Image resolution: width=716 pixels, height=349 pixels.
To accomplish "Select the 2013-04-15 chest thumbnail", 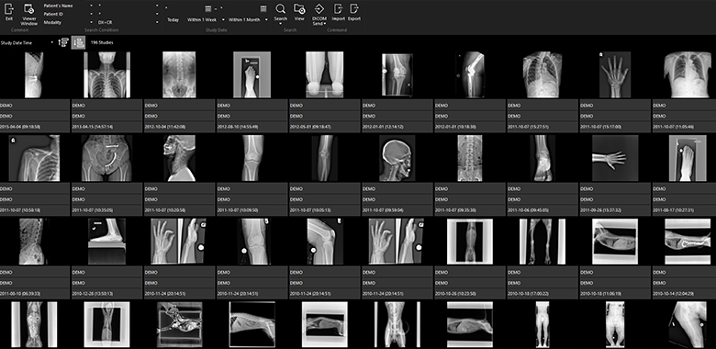I will [106, 74].
